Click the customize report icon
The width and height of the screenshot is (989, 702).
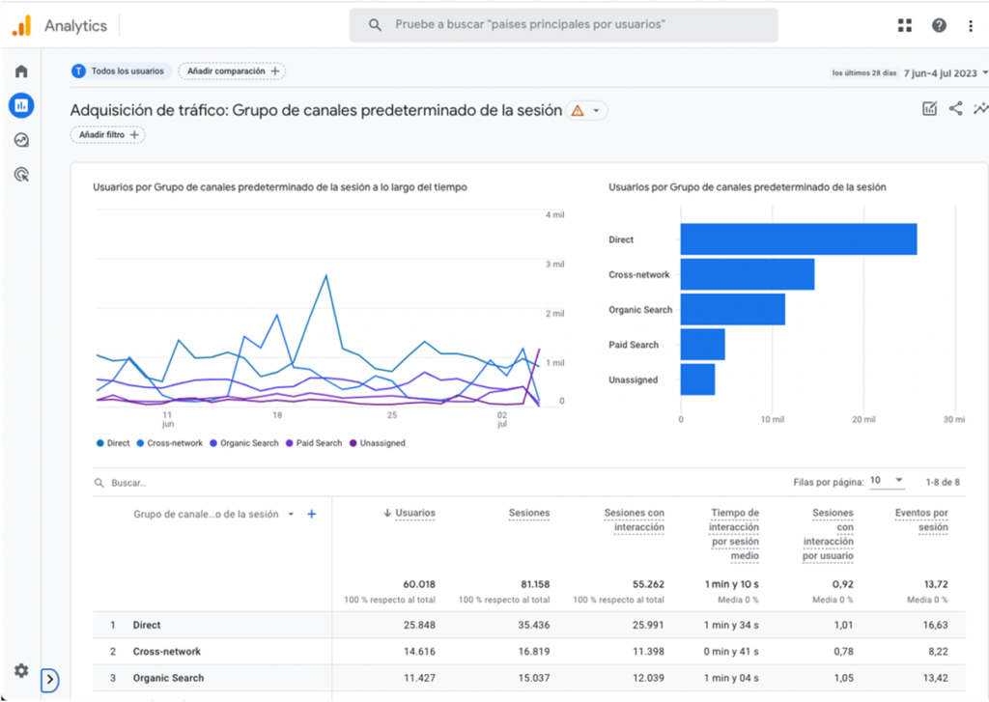pos(929,109)
